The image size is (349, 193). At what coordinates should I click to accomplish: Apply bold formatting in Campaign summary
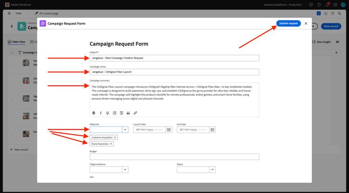(x=94, y=113)
